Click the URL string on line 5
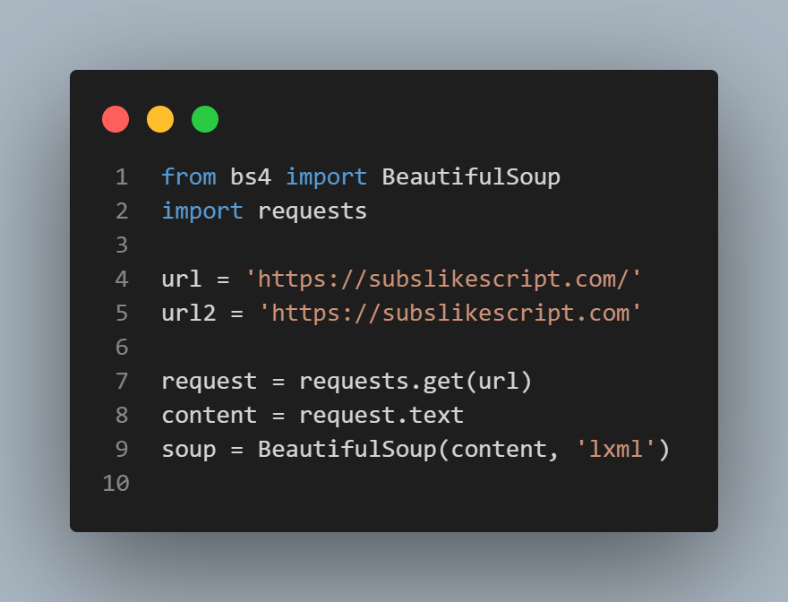Screen dimensions: 788x602 pos(450,314)
